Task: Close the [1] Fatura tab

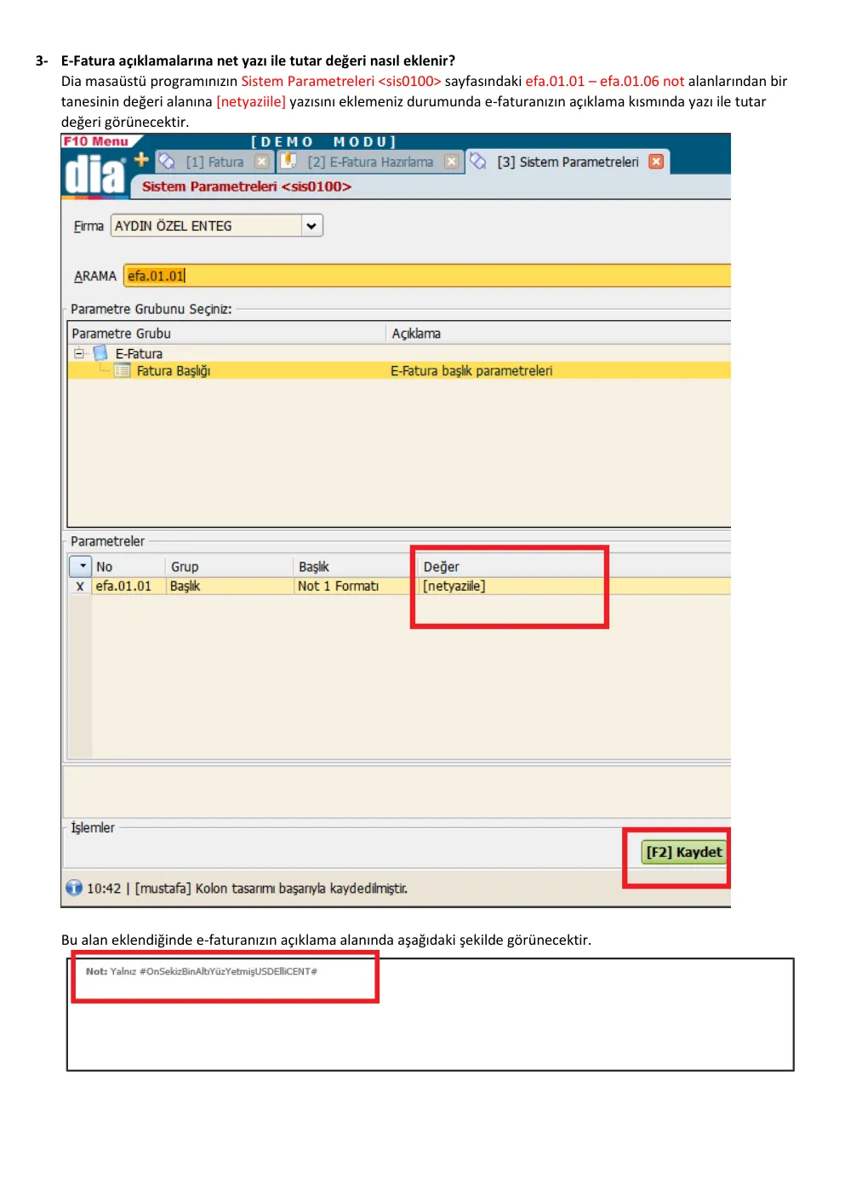Action: [x=262, y=161]
